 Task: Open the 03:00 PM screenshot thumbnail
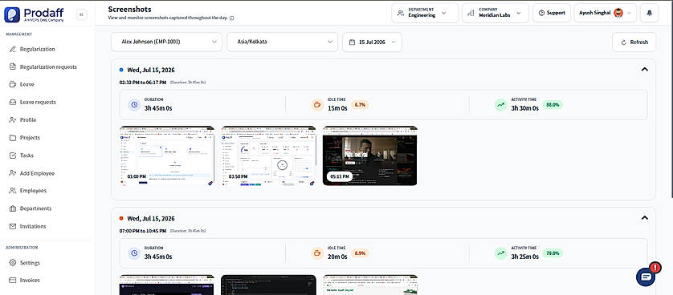coord(167,156)
